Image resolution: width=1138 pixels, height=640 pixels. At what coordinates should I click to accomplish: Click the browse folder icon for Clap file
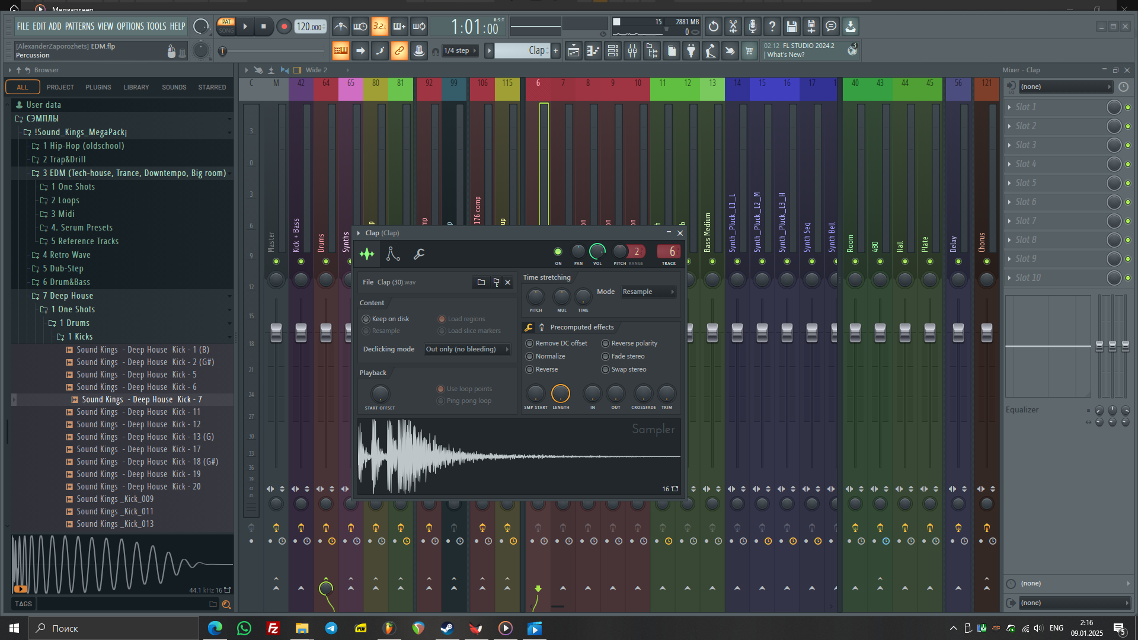(x=481, y=282)
